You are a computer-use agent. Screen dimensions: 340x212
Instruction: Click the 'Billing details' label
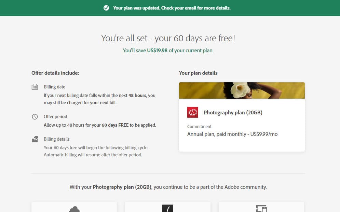56,139
